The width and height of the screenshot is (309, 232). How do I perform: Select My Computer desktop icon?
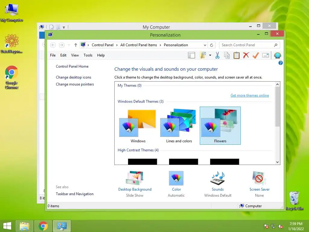coord(12,12)
